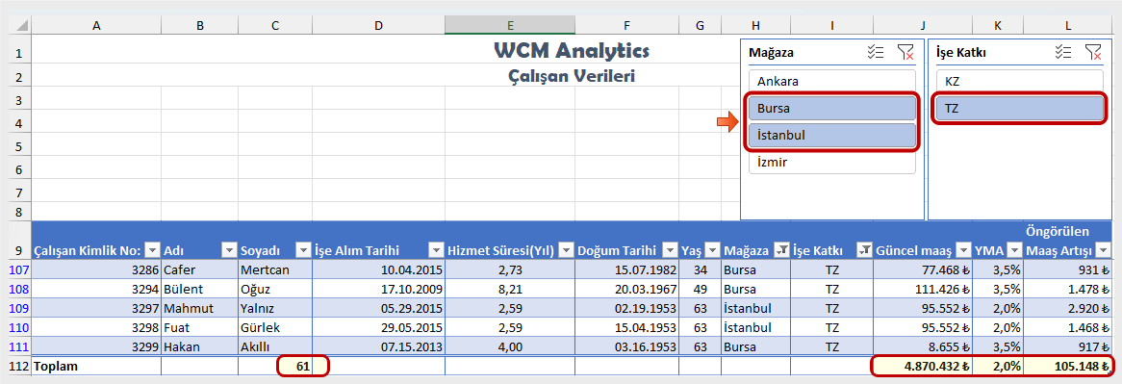The image size is (1122, 384).
Task: Click the select-all corner triangle
Action: point(21,25)
